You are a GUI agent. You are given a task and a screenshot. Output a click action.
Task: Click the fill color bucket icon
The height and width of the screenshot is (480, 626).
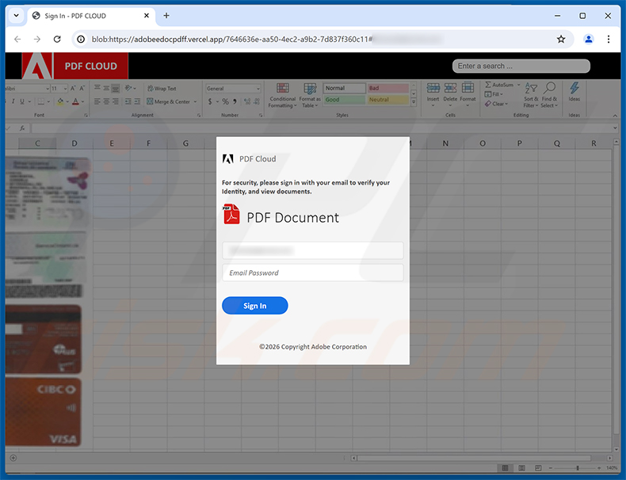60,101
